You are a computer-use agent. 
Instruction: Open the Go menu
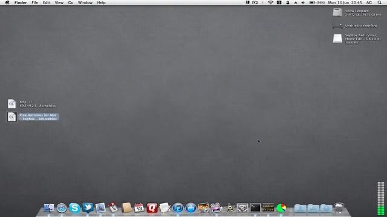(71, 2)
